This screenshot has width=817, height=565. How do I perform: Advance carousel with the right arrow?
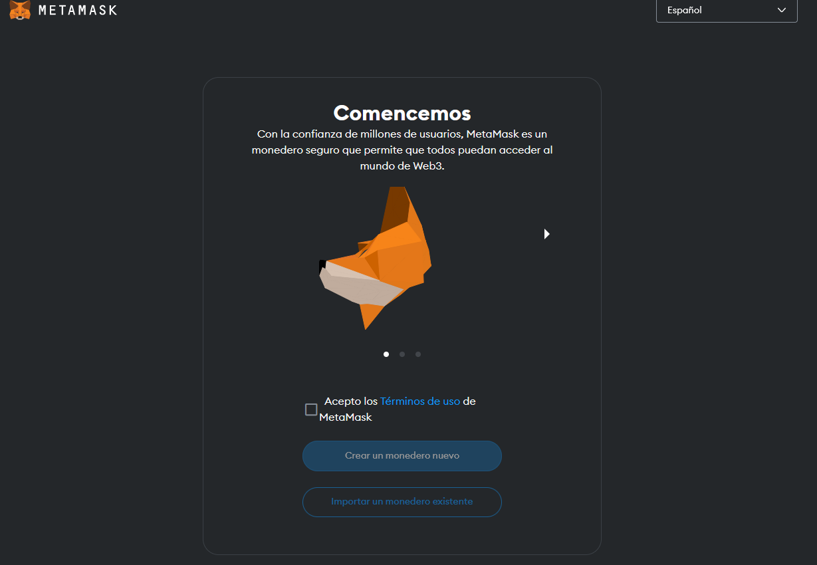pos(546,234)
